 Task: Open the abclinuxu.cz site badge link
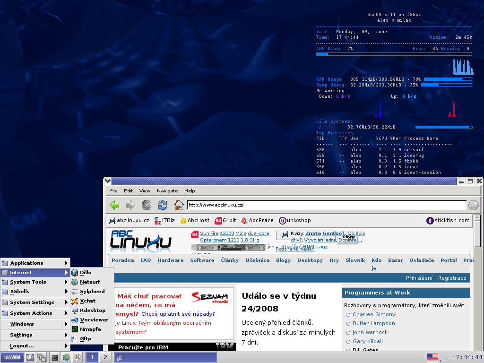click(x=129, y=220)
